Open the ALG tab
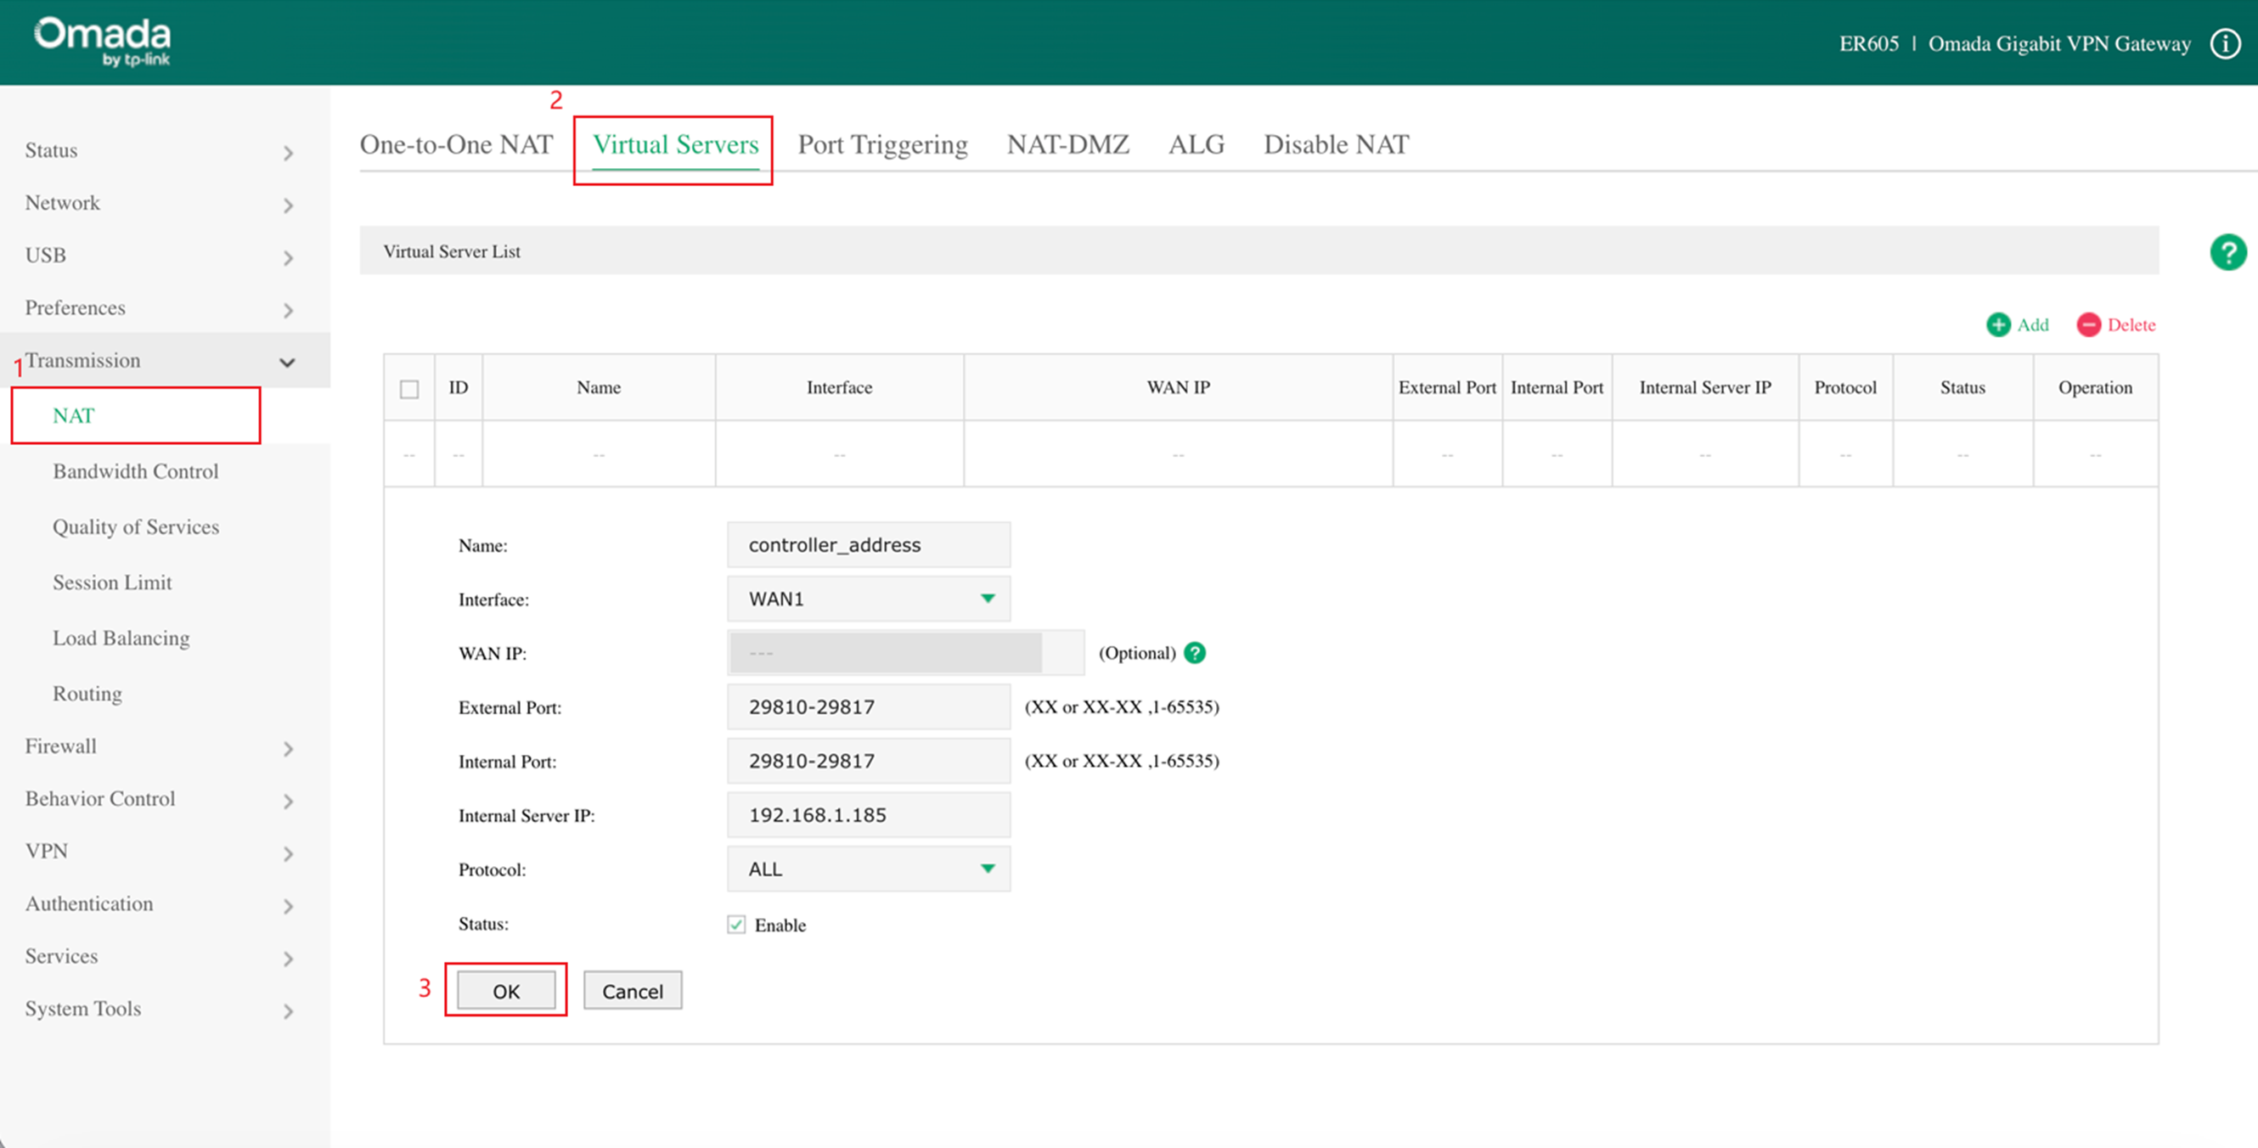 click(x=1196, y=144)
